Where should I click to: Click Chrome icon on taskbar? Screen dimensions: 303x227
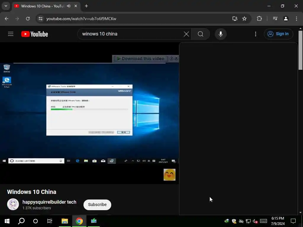pos(79,221)
